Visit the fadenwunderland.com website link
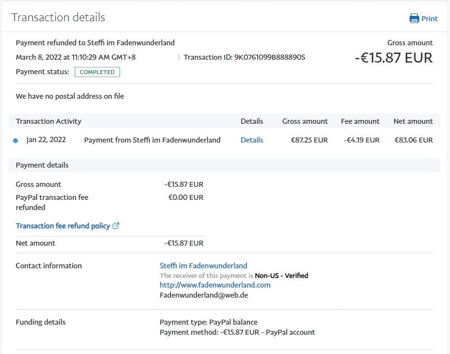Viewport: 450px width, 354px height. pyautogui.click(x=215, y=285)
